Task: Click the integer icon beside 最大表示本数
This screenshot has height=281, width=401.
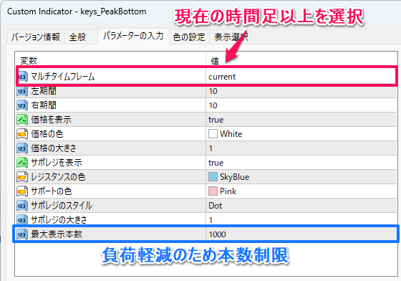Action: tap(22, 234)
